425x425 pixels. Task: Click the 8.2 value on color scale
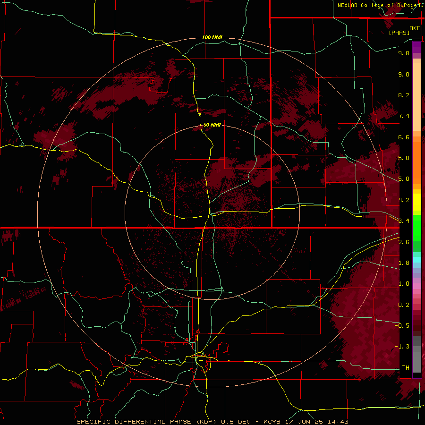tap(404, 95)
